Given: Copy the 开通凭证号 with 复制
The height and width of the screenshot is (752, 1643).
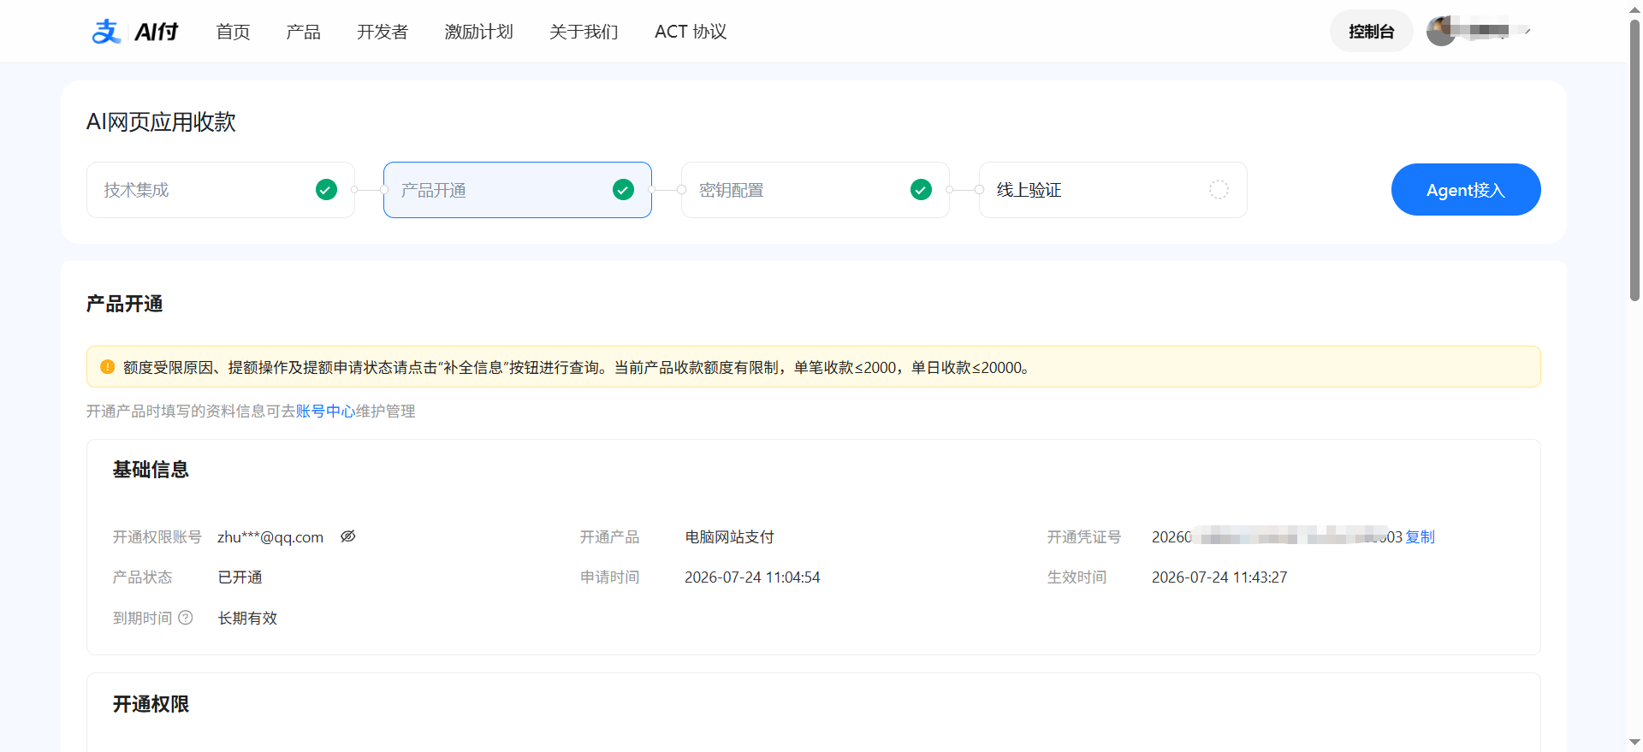Looking at the screenshot, I should pos(1421,536).
